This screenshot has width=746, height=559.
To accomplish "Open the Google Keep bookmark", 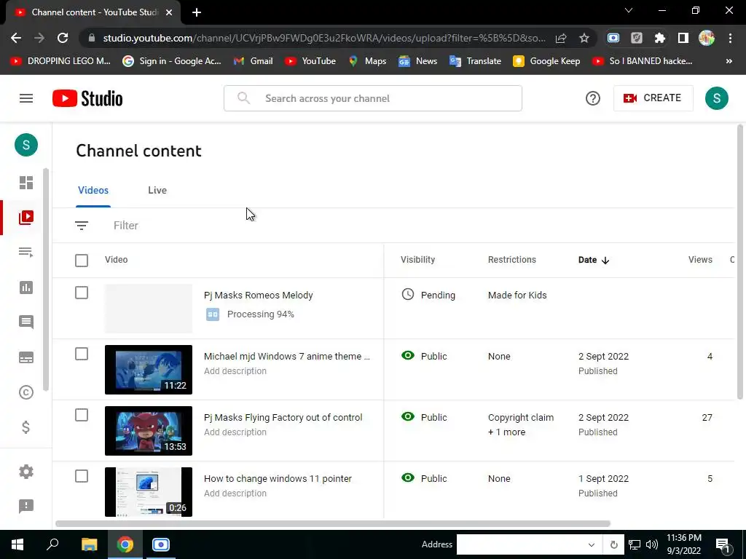I will pyautogui.click(x=546, y=61).
